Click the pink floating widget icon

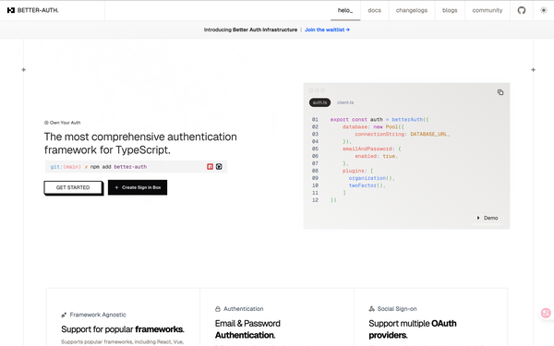tap(546, 313)
